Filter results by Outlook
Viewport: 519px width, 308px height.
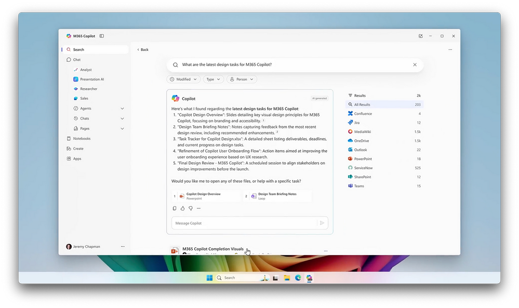click(384, 150)
